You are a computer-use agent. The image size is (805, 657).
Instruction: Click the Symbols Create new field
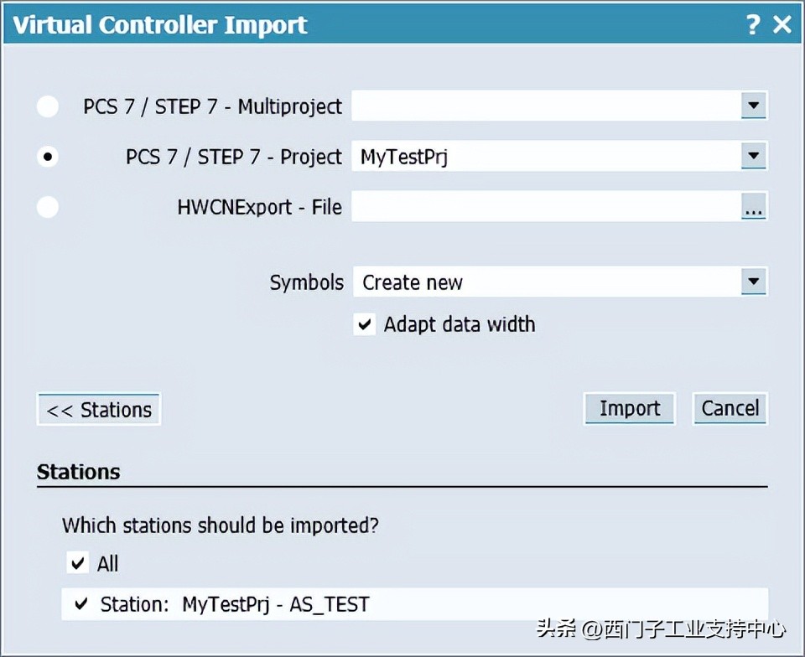545,282
